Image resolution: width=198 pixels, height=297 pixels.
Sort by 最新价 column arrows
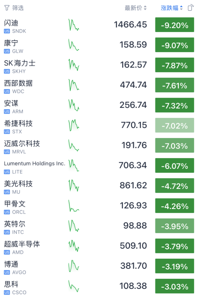coord(145,8)
